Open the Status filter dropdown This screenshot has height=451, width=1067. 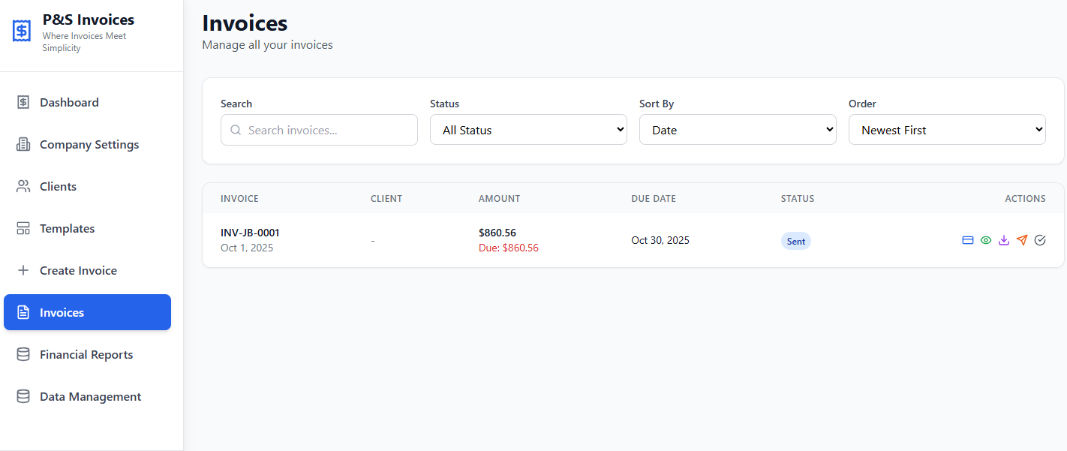click(x=527, y=129)
